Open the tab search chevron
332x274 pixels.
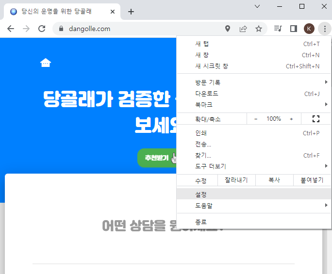(x=257, y=6)
